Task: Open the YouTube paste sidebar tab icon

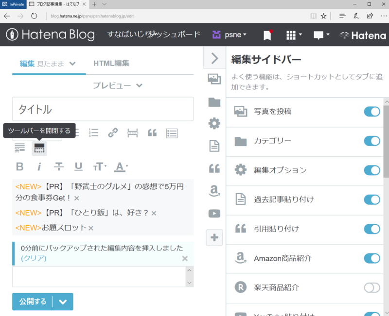Action: pos(214,213)
